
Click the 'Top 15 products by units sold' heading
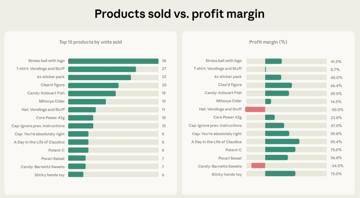pyautogui.click(x=90, y=42)
